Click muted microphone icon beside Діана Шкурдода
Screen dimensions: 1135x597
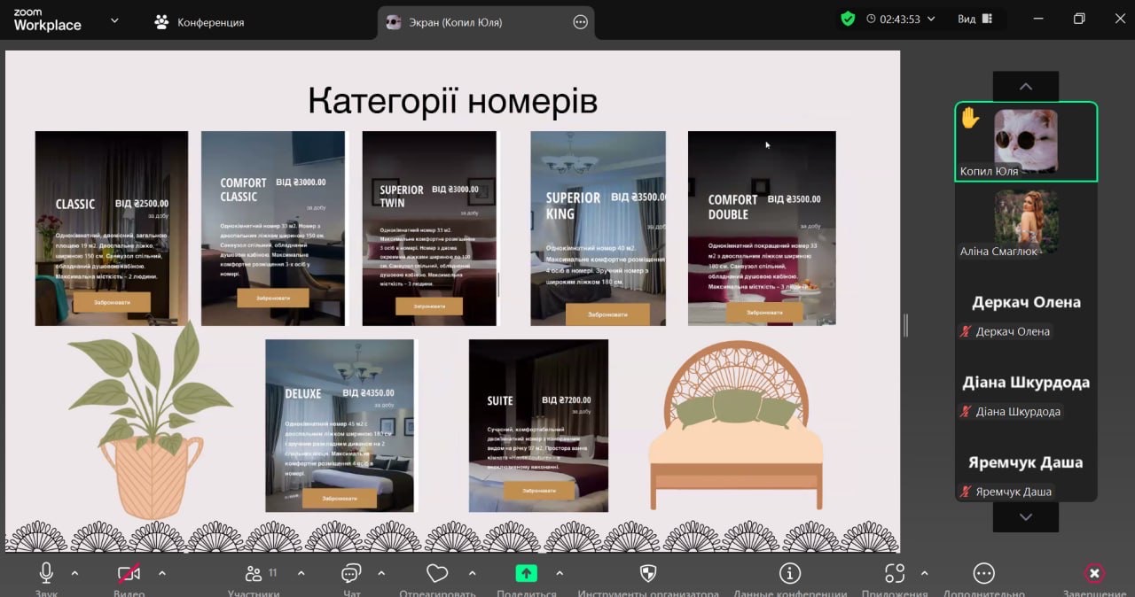coord(966,412)
